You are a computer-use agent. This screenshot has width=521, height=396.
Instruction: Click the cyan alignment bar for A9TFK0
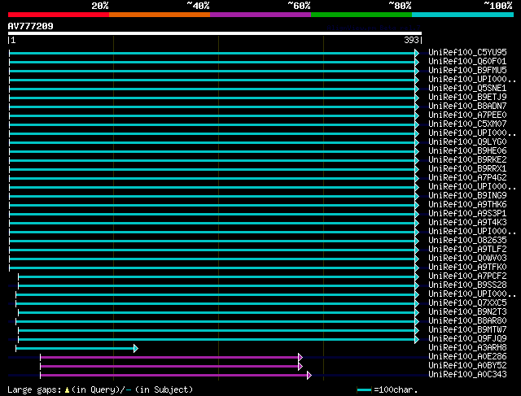(x=214, y=268)
